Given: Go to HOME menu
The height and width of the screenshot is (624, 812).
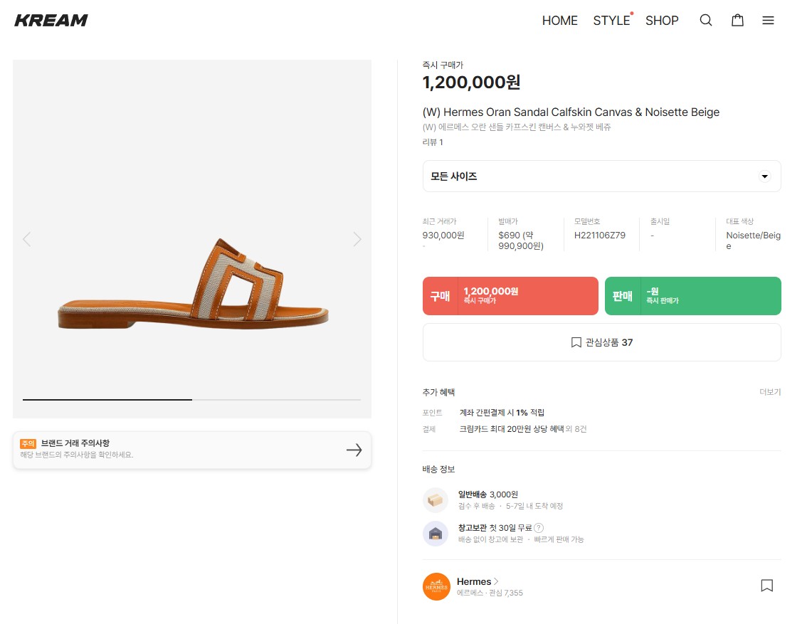Looking at the screenshot, I should point(559,21).
